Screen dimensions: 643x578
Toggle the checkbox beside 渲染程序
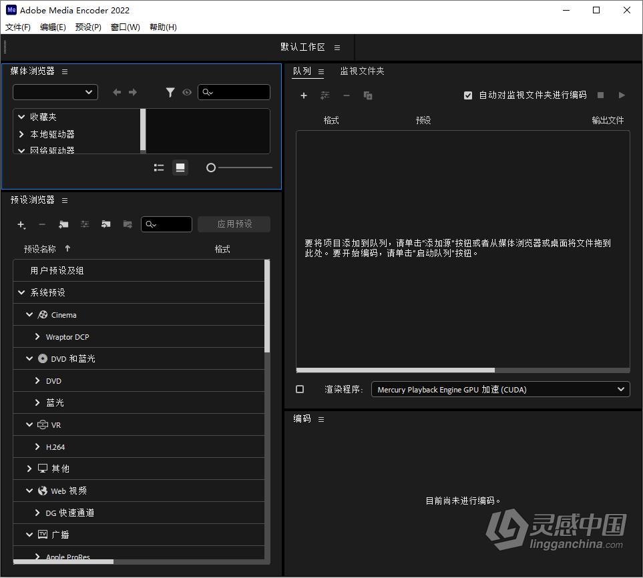pyautogui.click(x=300, y=389)
